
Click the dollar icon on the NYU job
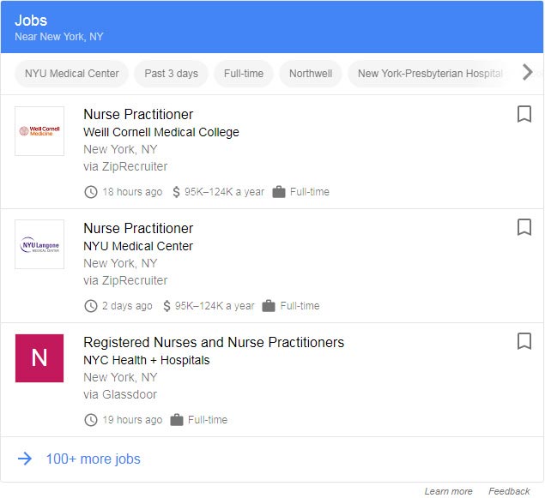167,306
